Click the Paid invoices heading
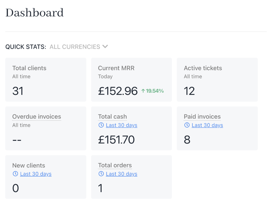The height and width of the screenshot is (211, 270). pos(202,117)
